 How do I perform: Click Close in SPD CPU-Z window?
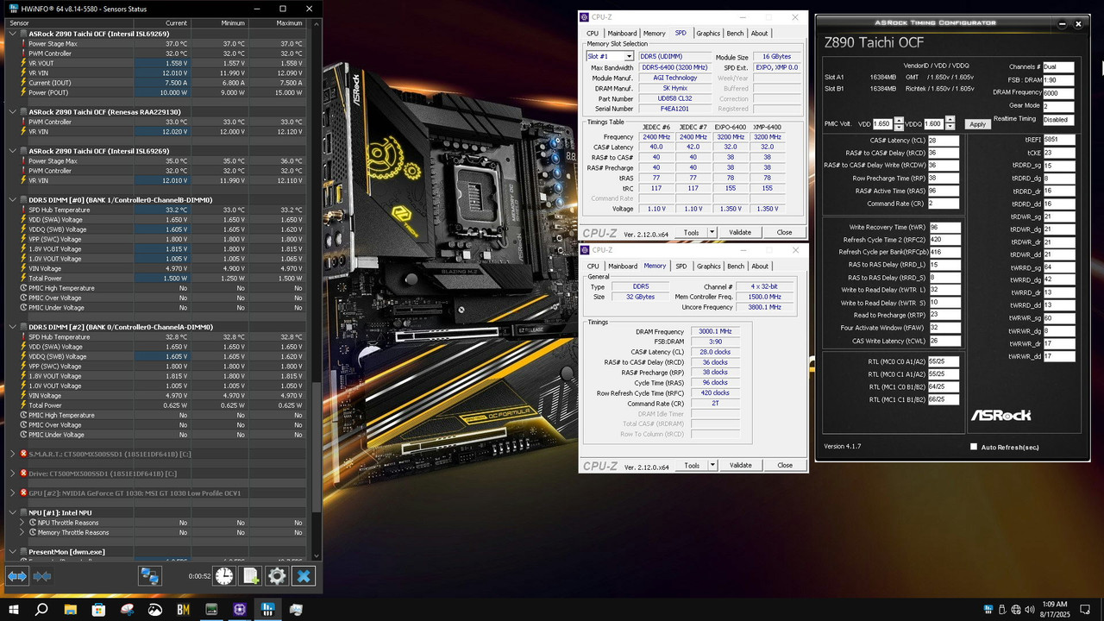(784, 232)
